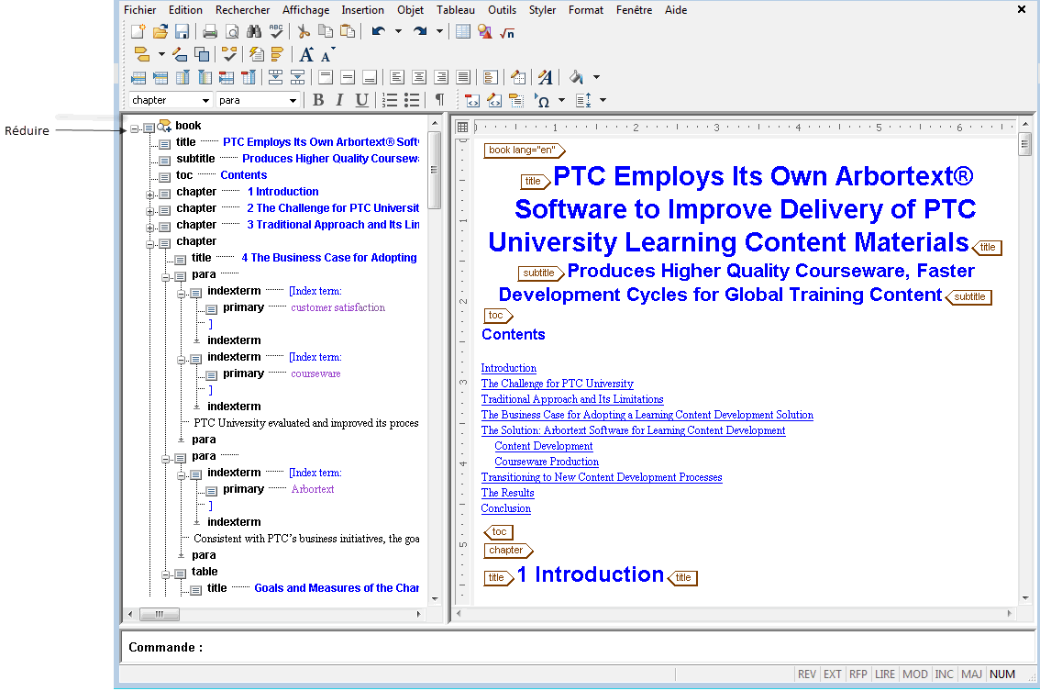
Task: Open print preview with the magnifier page icon
Action: point(232,31)
